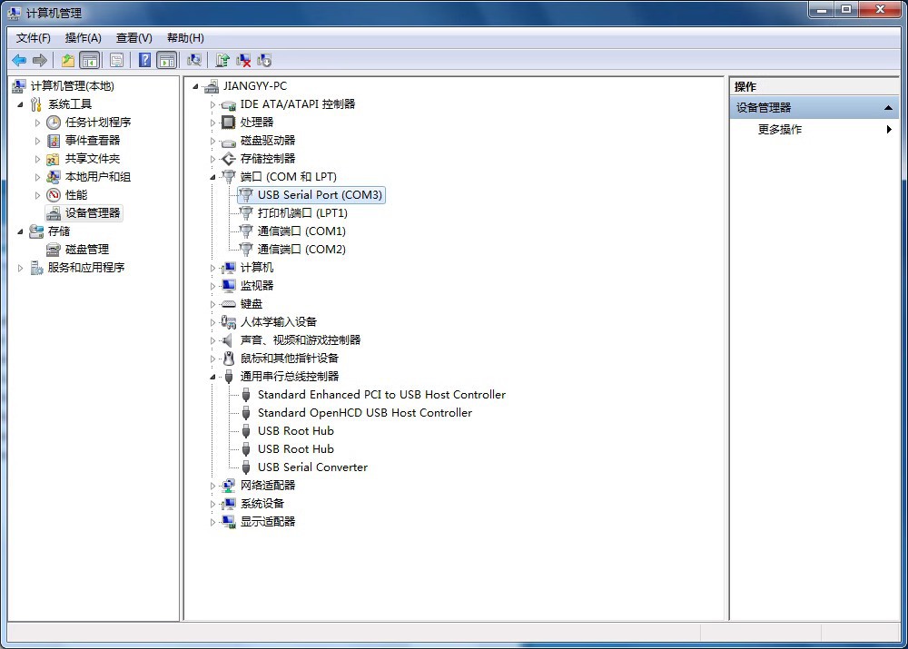Image resolution: width=908 pixels, height=649 pixels.
Task: Click the 计算机 category icon
Action: [x=229, y=268]
